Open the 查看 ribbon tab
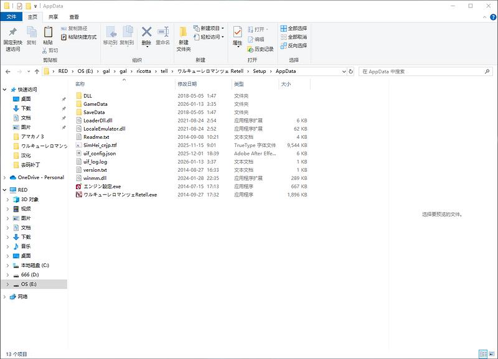This screenshot has height=359, width=498. tap(74, 17)
